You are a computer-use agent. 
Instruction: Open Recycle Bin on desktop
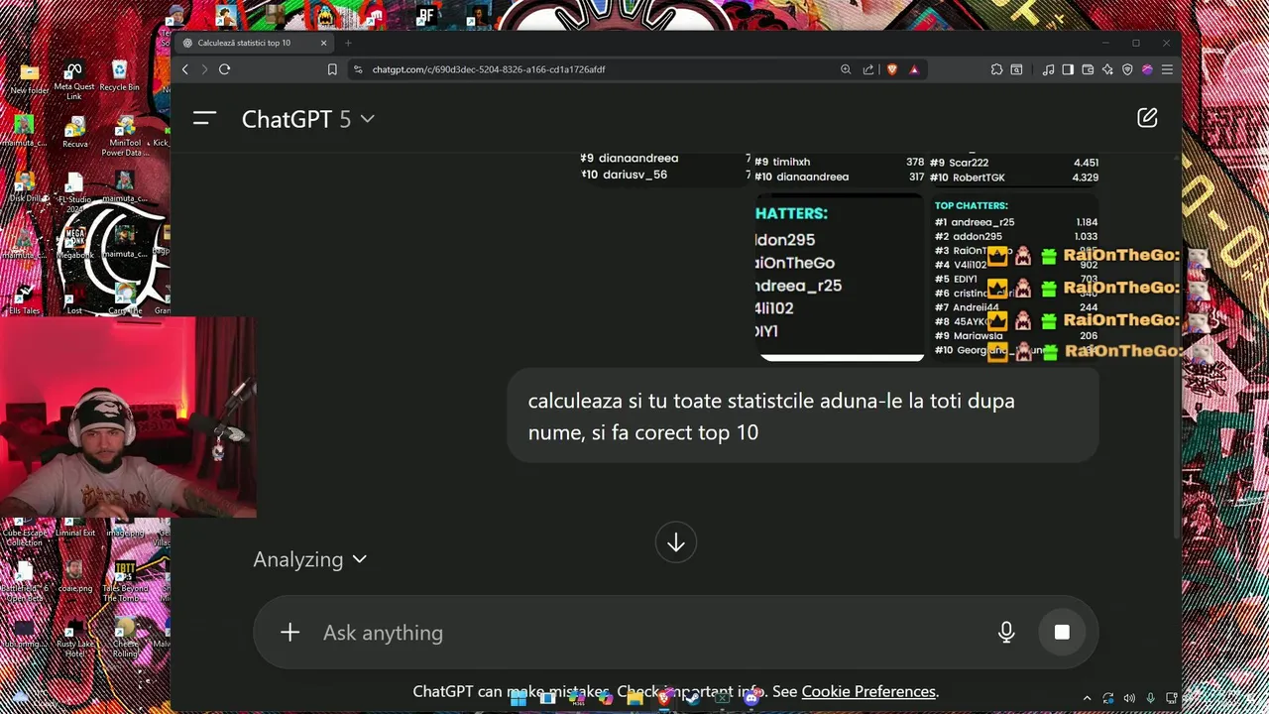click(120, 77)
